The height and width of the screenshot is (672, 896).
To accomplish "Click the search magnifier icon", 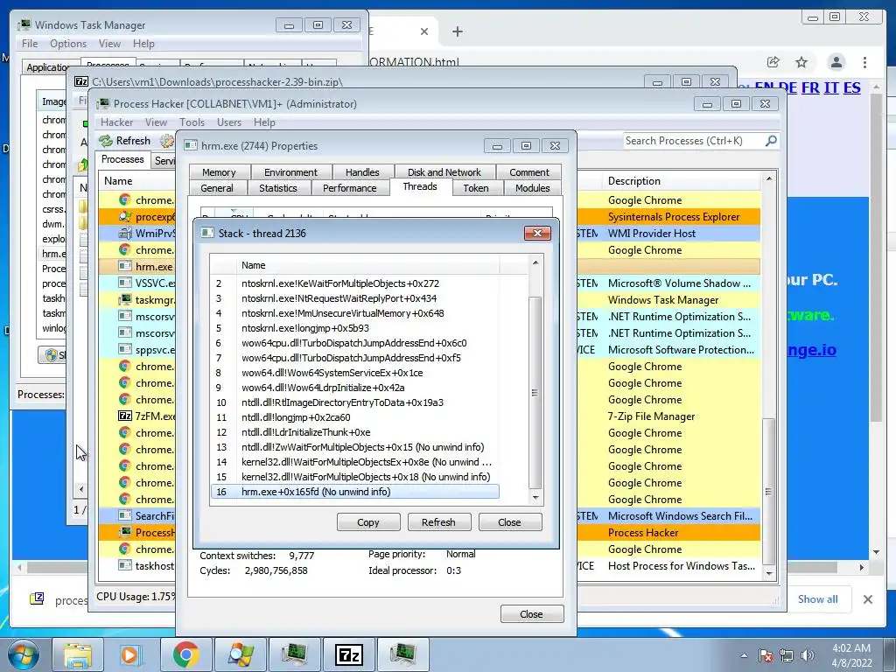I will 771,141.
